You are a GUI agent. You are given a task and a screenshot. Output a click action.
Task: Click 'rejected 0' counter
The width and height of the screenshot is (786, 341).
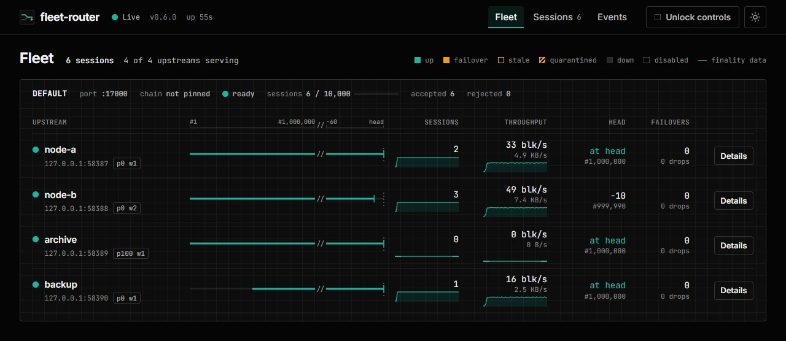point(489,94)
